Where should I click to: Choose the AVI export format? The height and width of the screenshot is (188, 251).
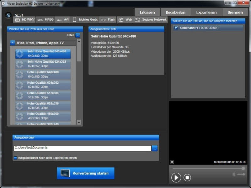[62, 20]
